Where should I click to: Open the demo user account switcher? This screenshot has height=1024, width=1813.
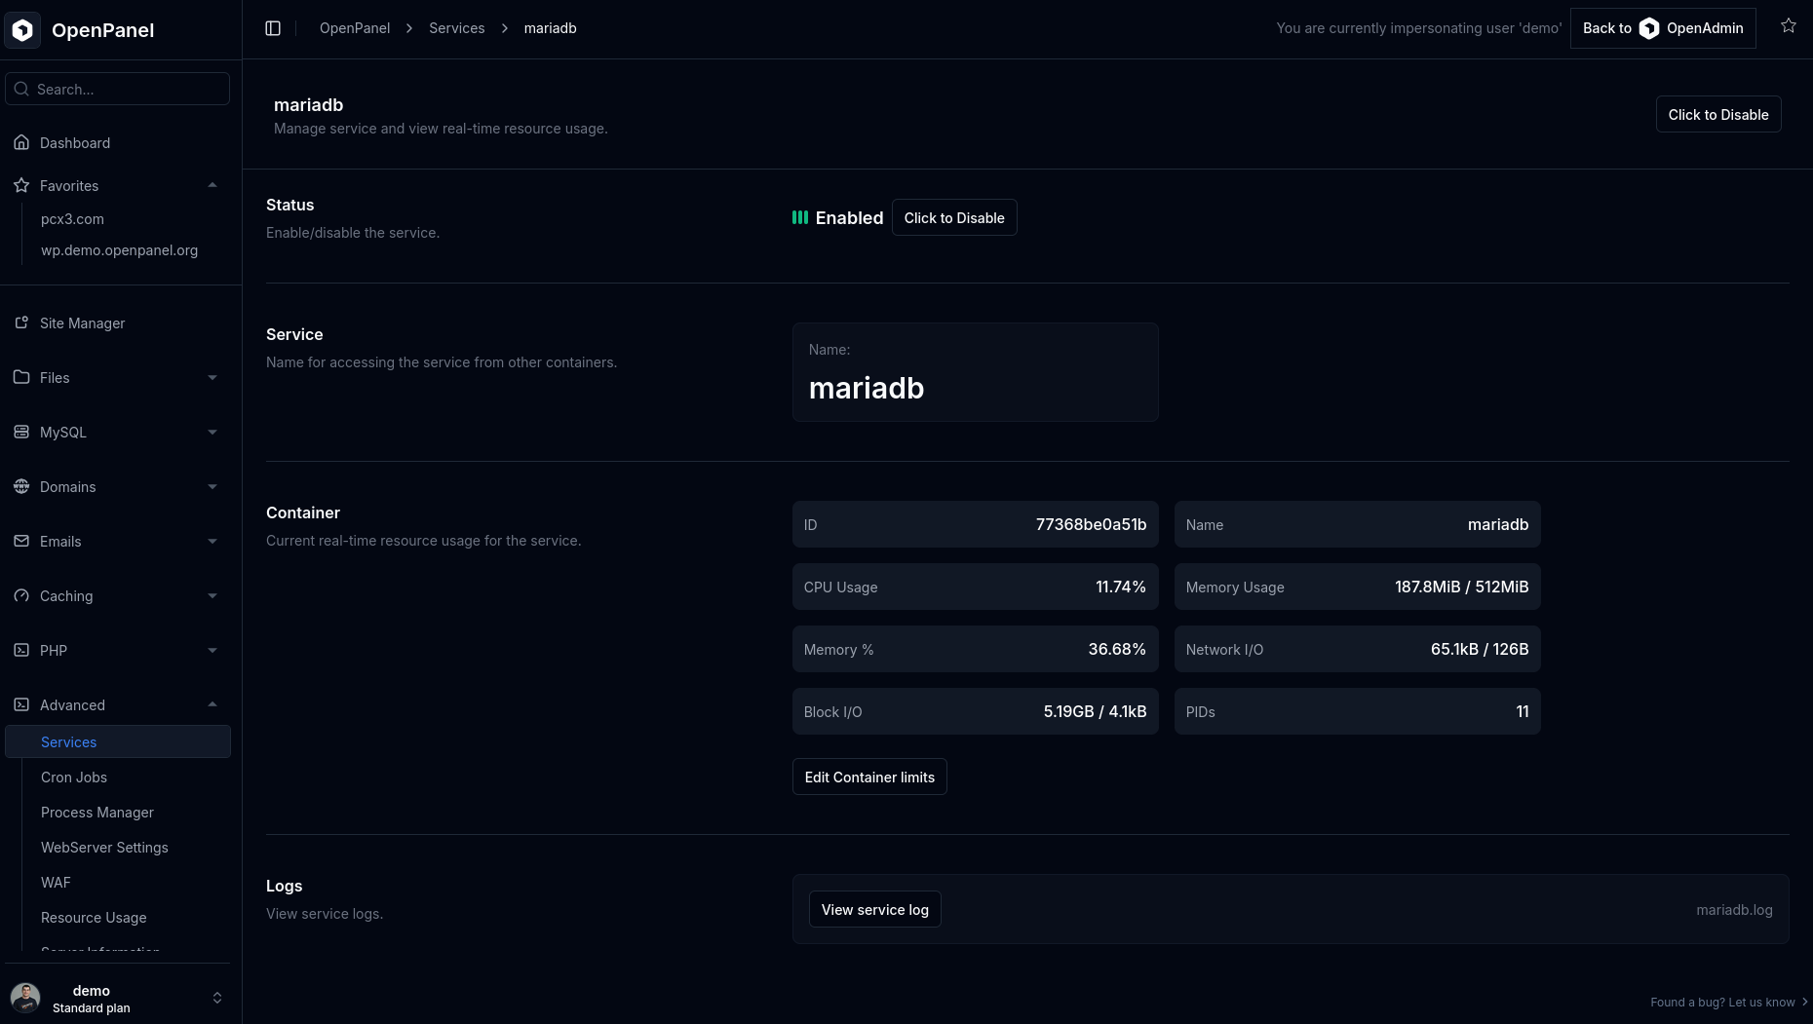tap(217, 998)
